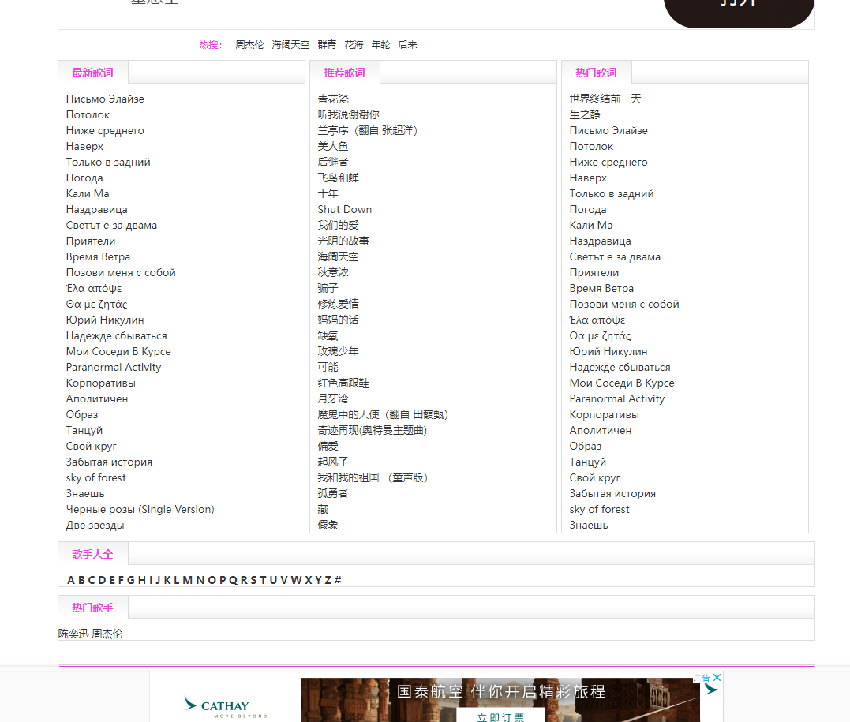Open singer index # symbol
Image resolution: width=850 pixels, height=722 pixels.
[x=338, y=580]
